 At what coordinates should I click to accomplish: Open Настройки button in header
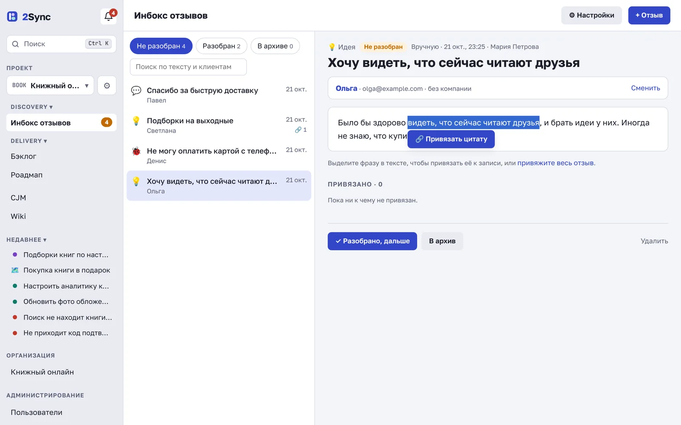[592, 15]
